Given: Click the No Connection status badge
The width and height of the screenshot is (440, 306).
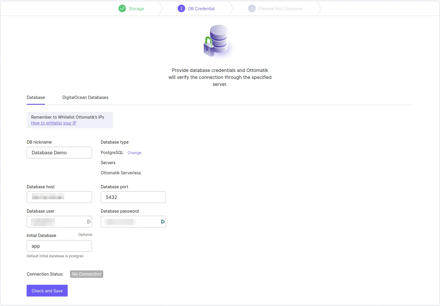Looking at the screenshot, I should 86,274.
